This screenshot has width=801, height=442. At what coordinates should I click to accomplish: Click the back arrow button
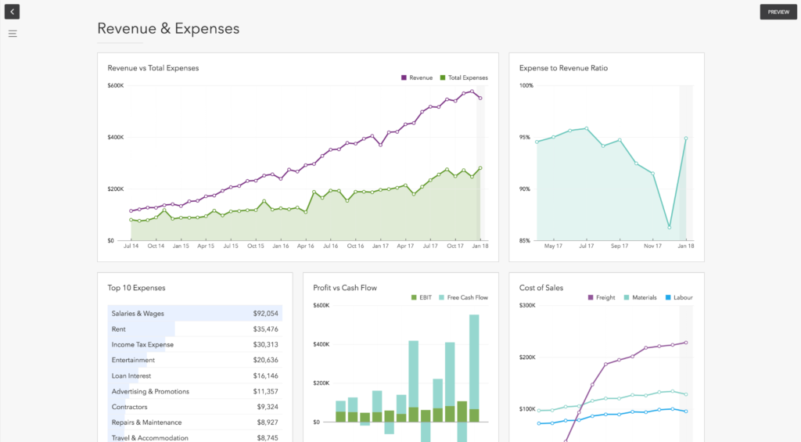click(12, 12)
